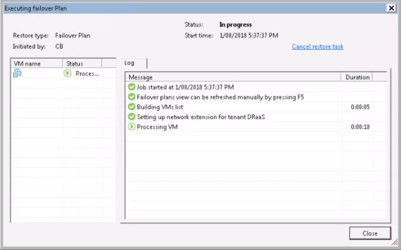Click the green check beside Job started
Viewport: 401px width, 250px height.
[132, 87]
